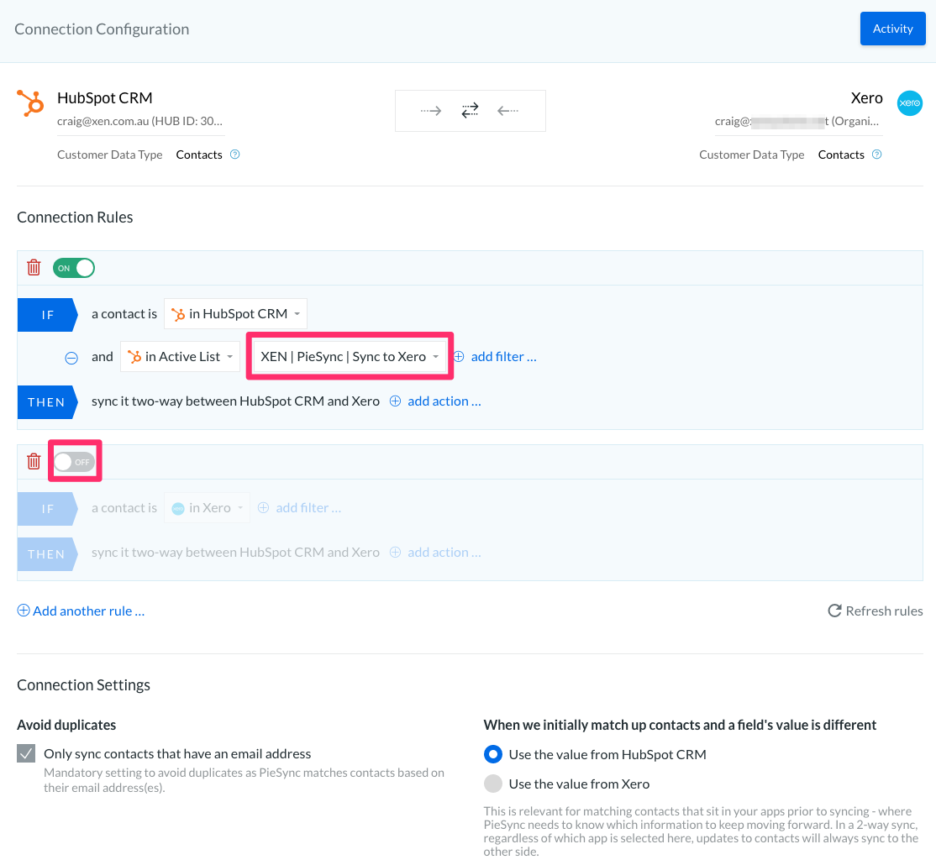Viewport: 936px width, 865px height.
Task: Turn off the first rule's ON toggle
Action: 74,268
